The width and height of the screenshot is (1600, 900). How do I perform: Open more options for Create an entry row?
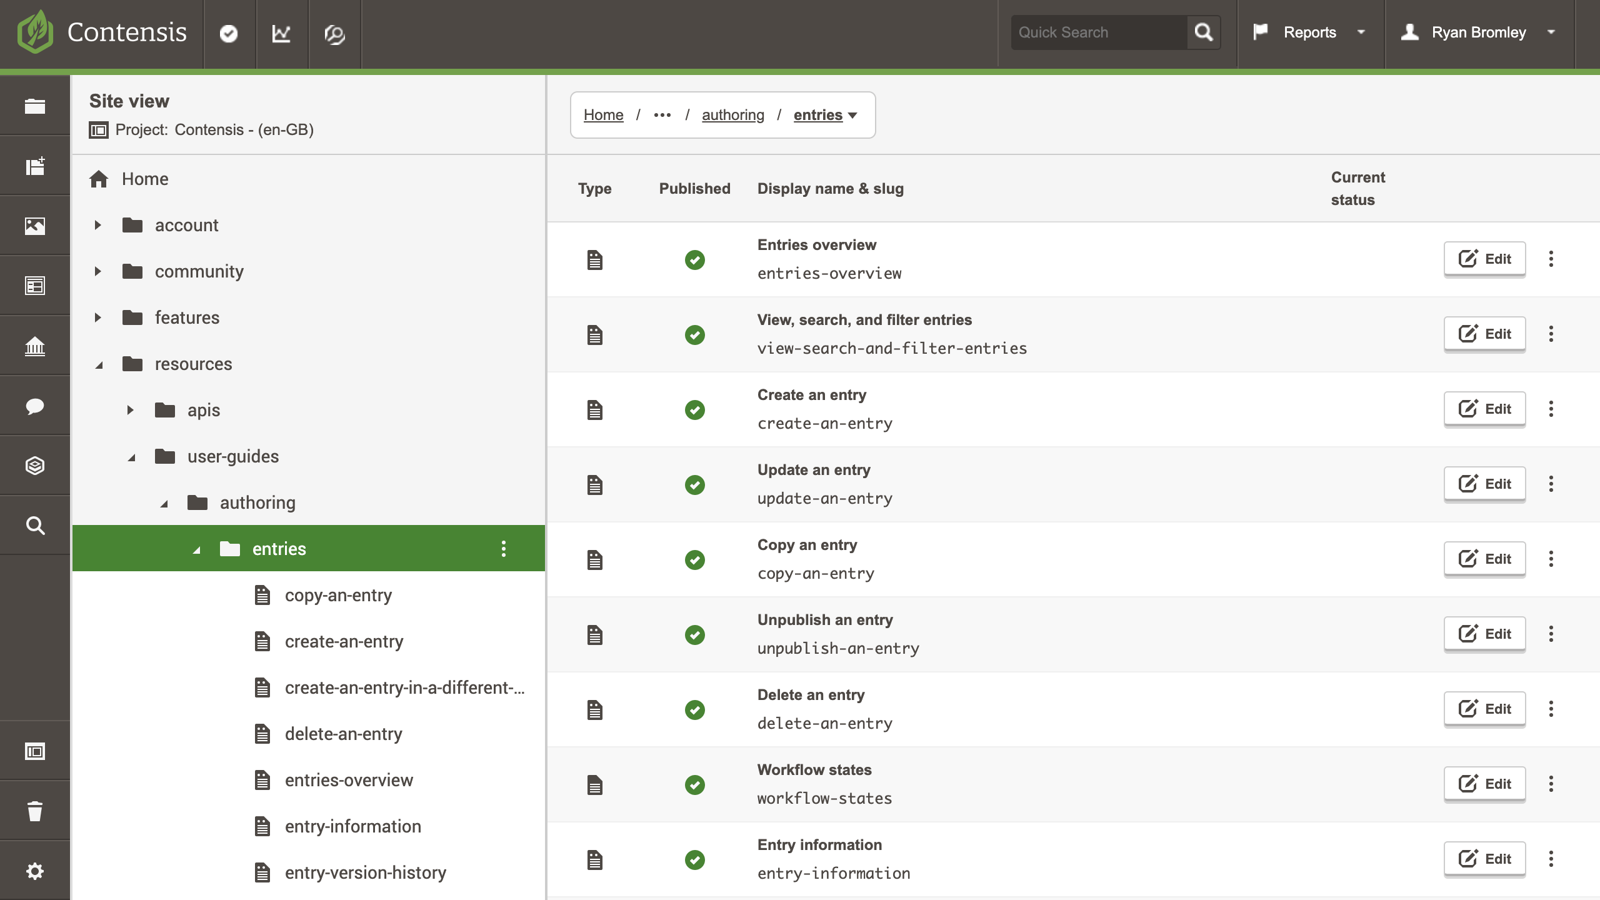pyautogui.click(x=1551, y=409)
